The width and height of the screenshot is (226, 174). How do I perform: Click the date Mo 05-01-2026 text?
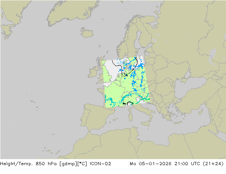(150, 164)
